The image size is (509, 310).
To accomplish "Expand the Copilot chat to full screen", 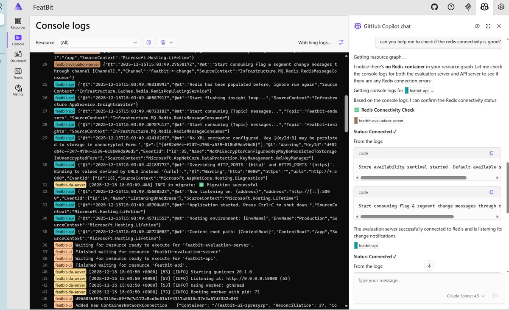I will (x=488, y=26).
